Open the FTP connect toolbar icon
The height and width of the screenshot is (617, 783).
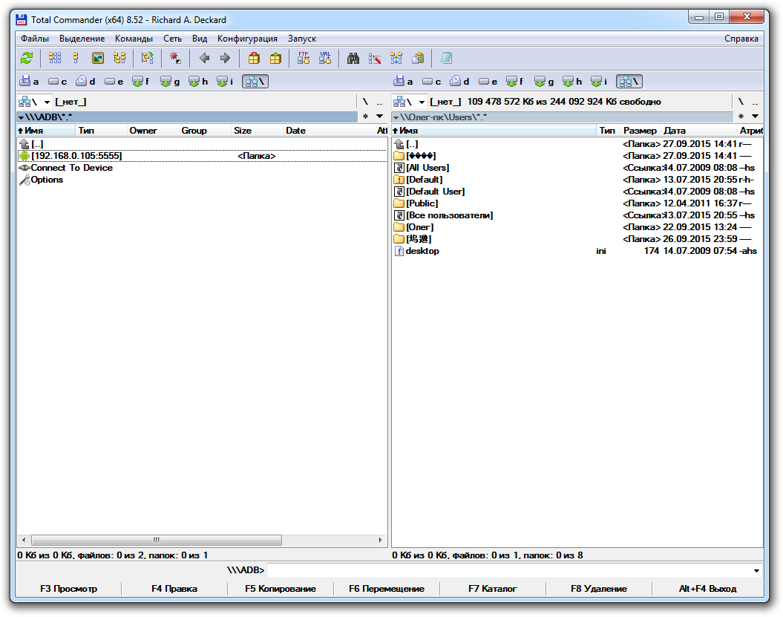point(304,58)
